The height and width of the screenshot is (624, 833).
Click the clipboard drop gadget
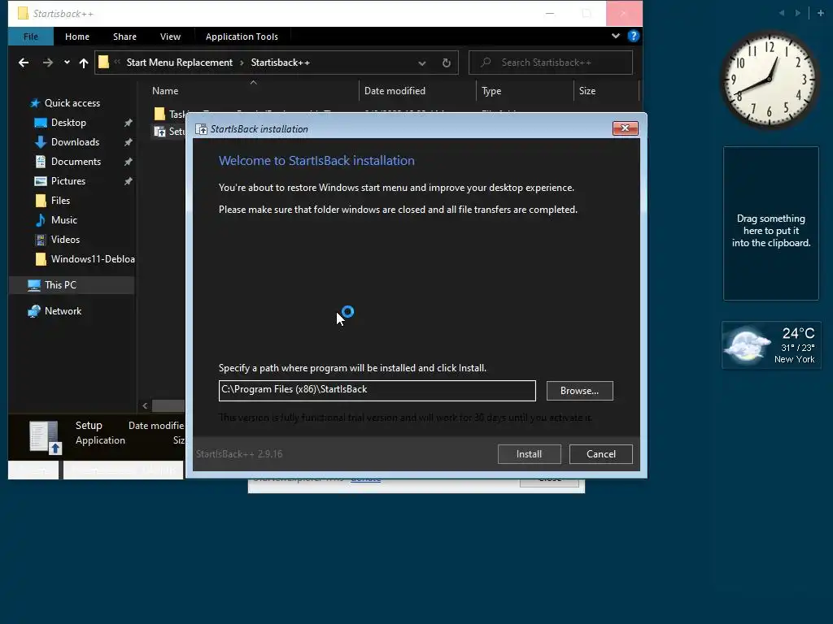771,223
